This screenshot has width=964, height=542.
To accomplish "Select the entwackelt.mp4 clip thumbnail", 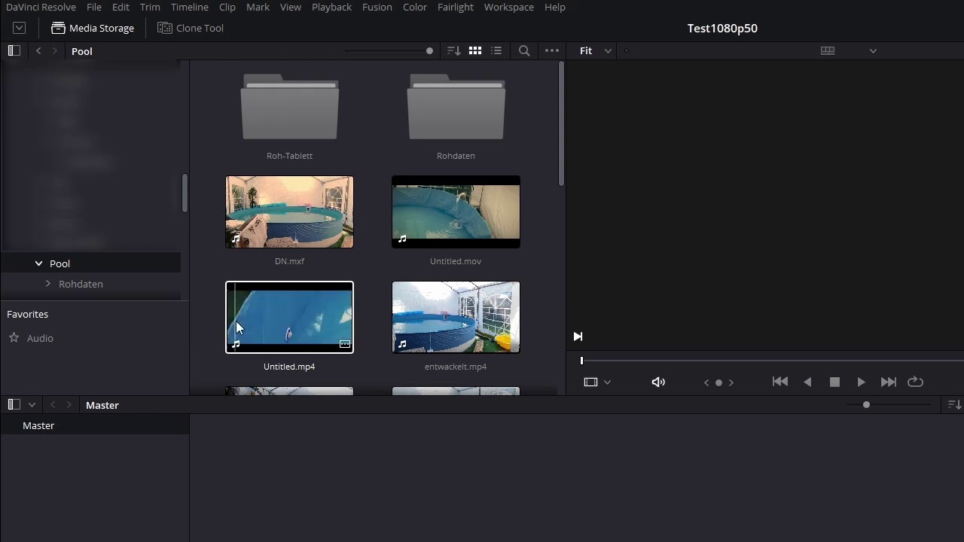I will click(456, 317).
